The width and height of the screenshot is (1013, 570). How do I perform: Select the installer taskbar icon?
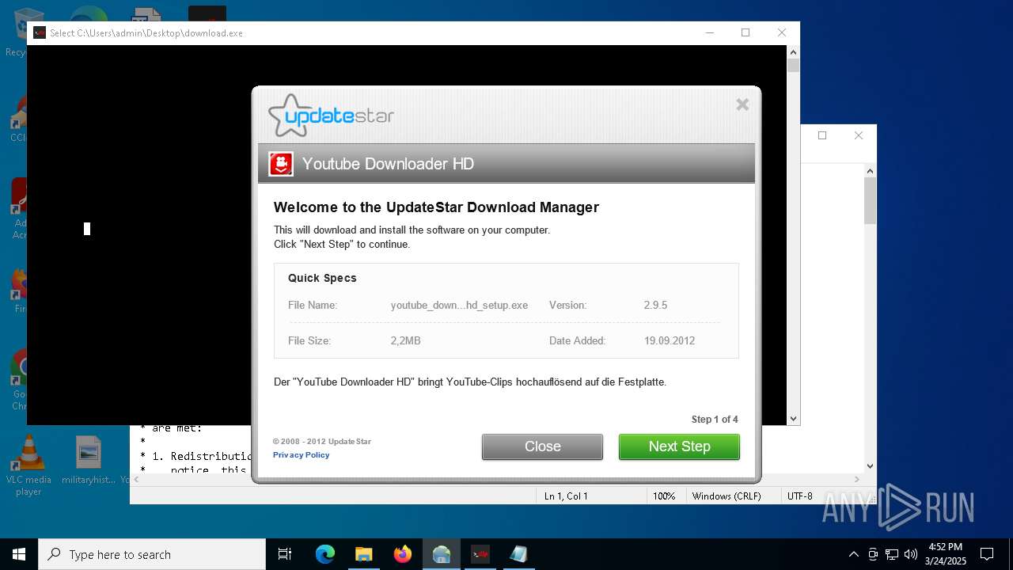pyautogui.click(x=442, y=554)
